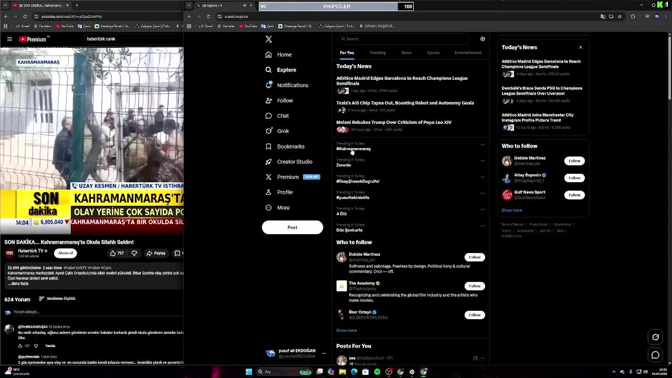The width and height of the screenshot is (672, 378).
Task: Click Show more under main Who to follow
Action: (x=346, y=330)
